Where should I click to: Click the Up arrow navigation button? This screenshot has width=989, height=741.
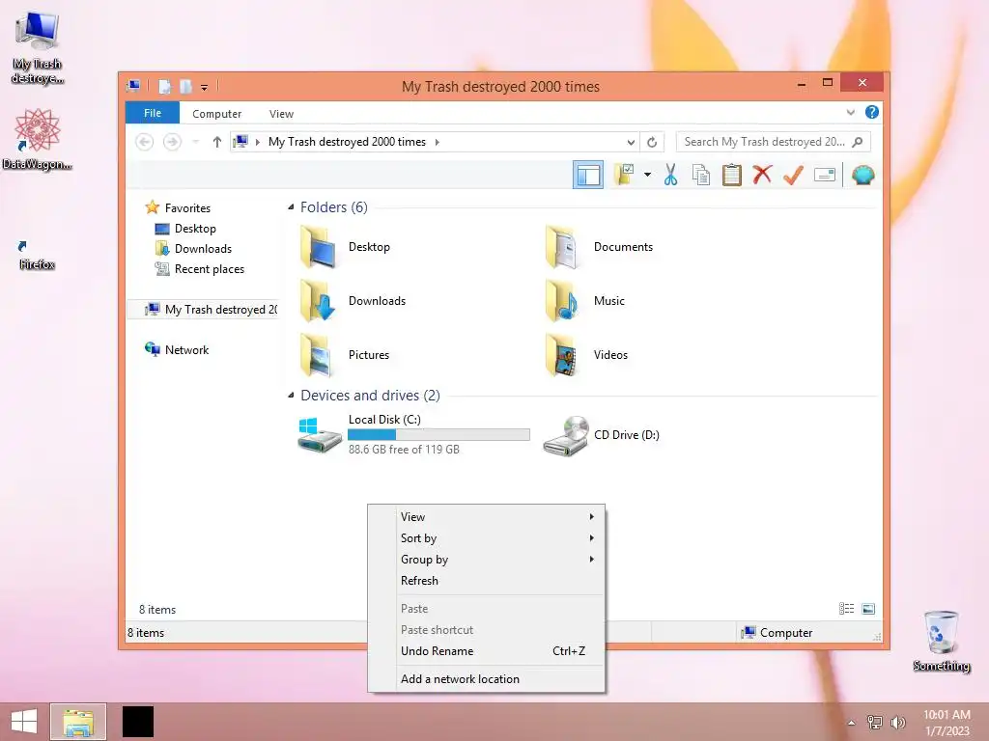(x=217, y=143)
